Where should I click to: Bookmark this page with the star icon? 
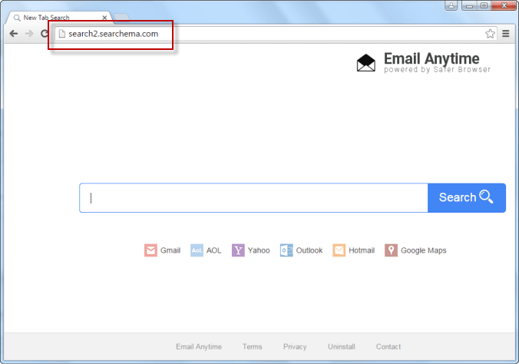tap(490, 34)
